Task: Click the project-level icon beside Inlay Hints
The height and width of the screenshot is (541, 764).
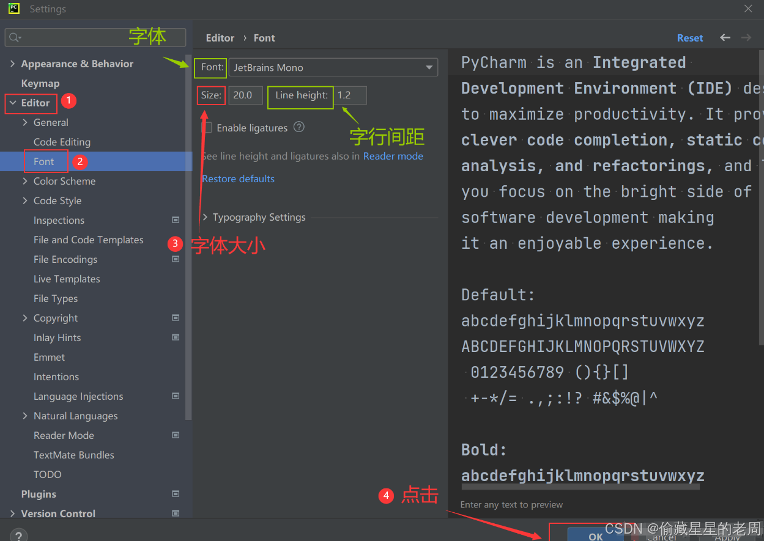Action: pyautogui.click(x=176, y=337)
